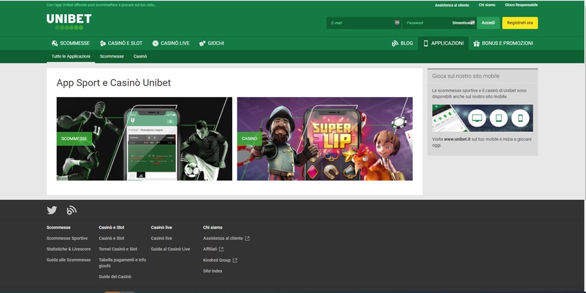Open Scommesse Sportive footer link
The height and width of the screenshot is (293, 586).
tap(67, 239)
